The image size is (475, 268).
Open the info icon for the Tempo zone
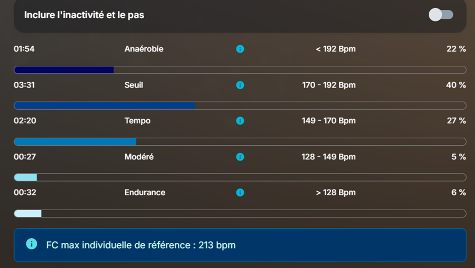click(240, 121)
